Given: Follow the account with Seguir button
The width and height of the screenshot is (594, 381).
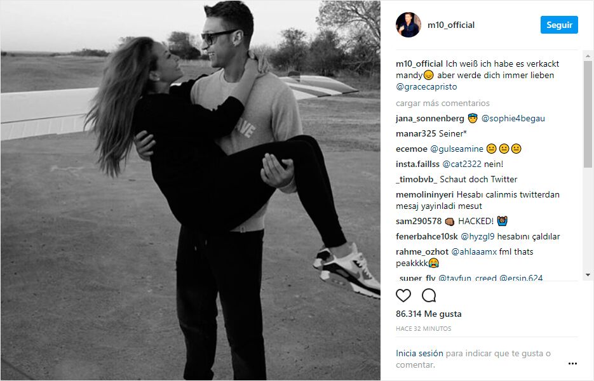Looking at the screenshot, I should [x=559, y=25].
